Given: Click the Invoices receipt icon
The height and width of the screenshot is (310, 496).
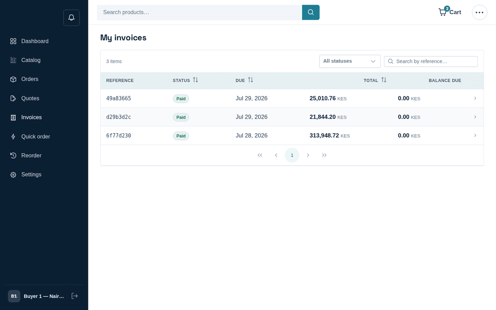Looking at the screenshot, I should (13, 117).
